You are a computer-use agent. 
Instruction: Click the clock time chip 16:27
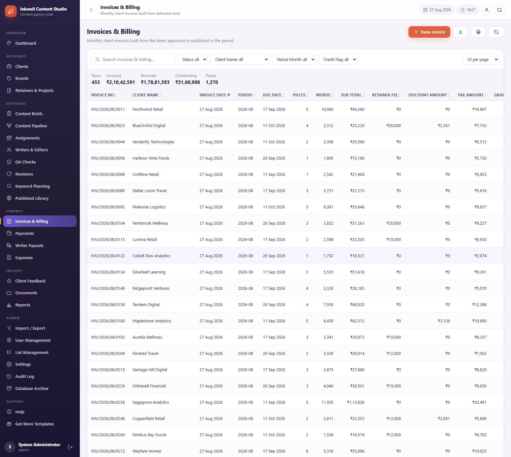click(468, 10)
